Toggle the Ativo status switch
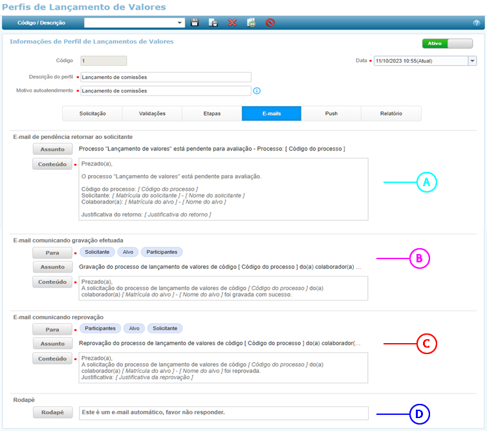The image size is (487, 431). click(448, 43)
